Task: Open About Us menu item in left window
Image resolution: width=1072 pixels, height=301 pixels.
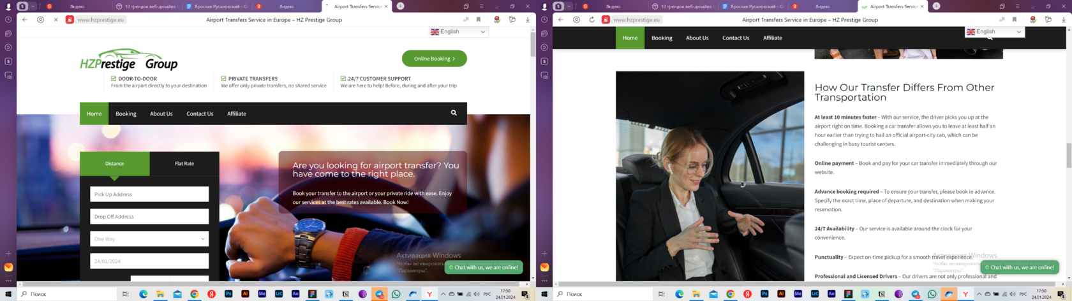Action: pos(161,114)
